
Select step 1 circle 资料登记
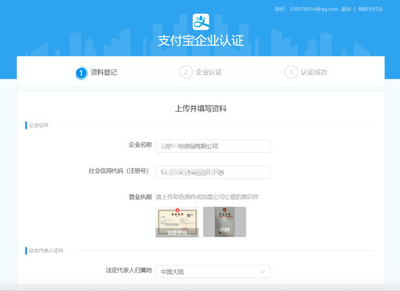[x=81, y=72]
